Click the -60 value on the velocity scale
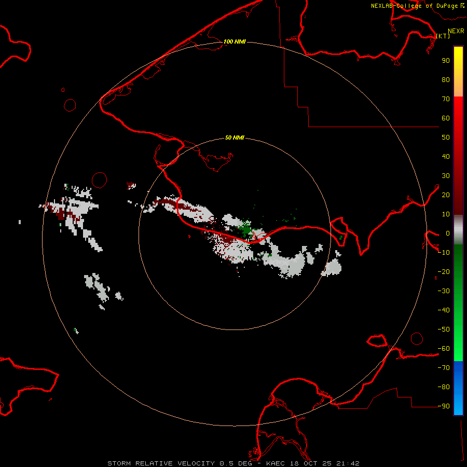This screenshot has height=467, width=467. click(x=444, y=349)
